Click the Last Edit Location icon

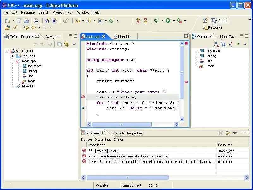(x=26, y=27)
